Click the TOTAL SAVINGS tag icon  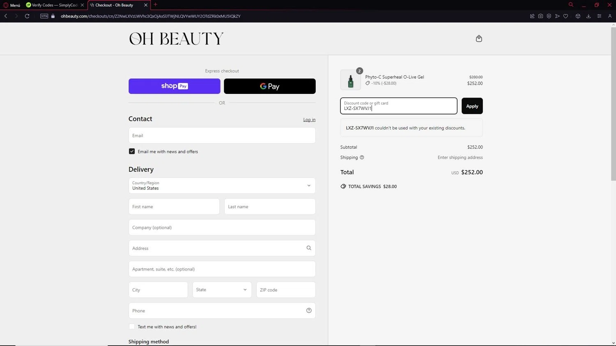343,186
